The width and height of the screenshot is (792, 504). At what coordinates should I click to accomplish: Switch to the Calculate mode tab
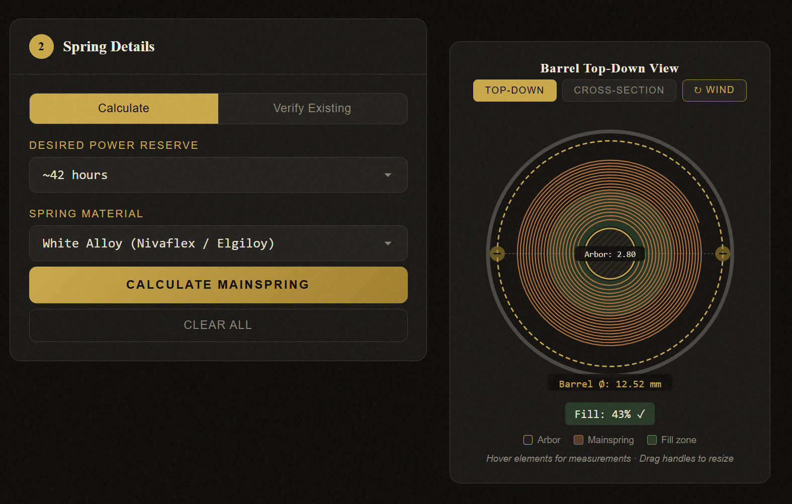(124, 108)
